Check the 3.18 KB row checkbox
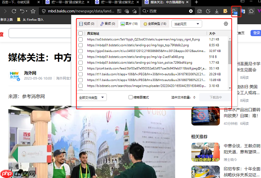 coord(80,86)
